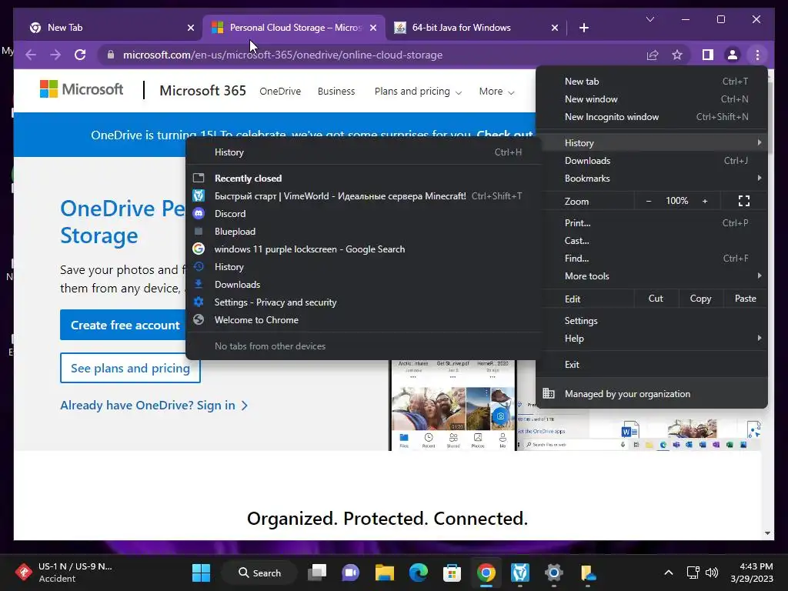Select New Incognito window menu item
This screenshot has width=788, height=591.
tap(652, 117)
